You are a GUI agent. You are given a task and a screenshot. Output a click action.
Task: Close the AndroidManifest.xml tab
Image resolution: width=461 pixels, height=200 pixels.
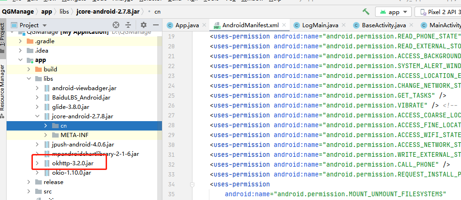tap(284, 25)
